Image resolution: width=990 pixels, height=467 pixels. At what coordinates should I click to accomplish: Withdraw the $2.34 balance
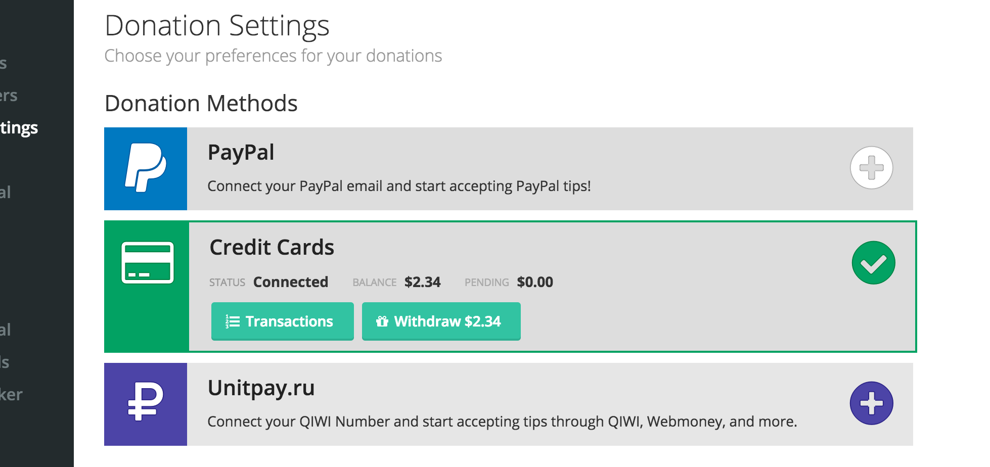441,321
